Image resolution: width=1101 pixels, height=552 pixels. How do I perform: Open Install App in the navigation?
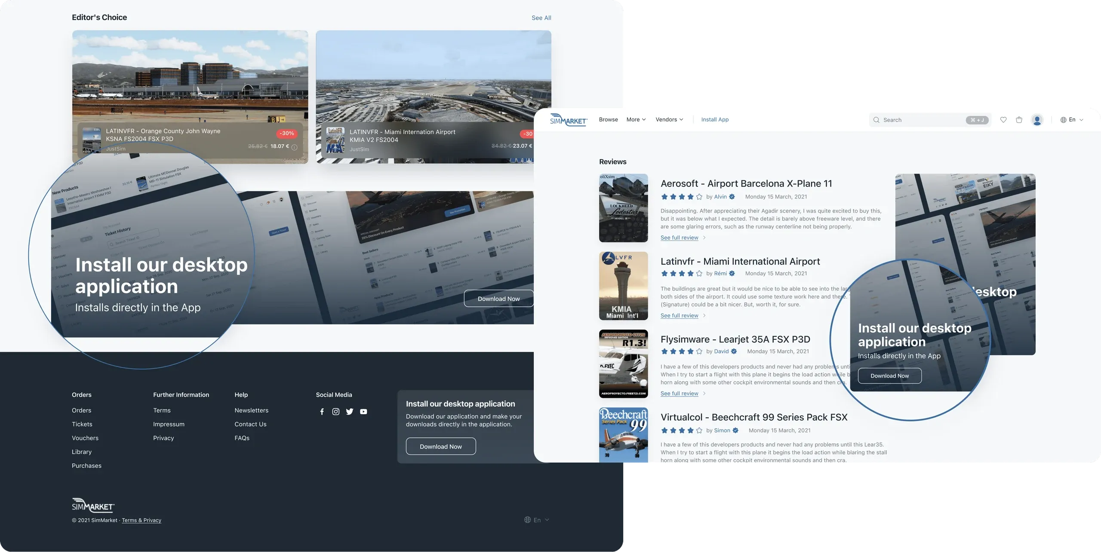point(715,119)
